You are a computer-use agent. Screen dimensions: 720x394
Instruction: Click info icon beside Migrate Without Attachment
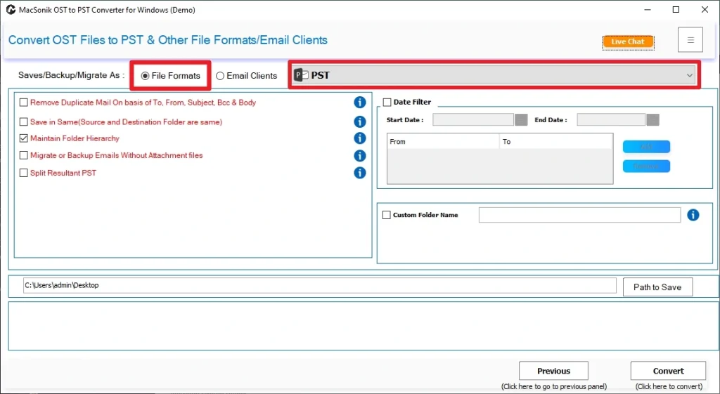pos(360,156)
